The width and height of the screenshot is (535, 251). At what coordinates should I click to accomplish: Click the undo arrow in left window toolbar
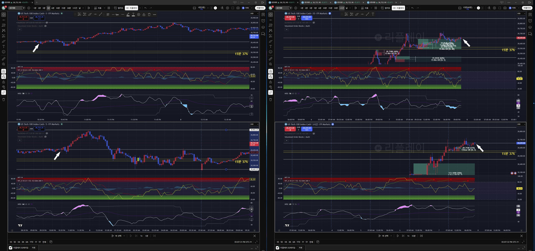[x=145, y=8]
